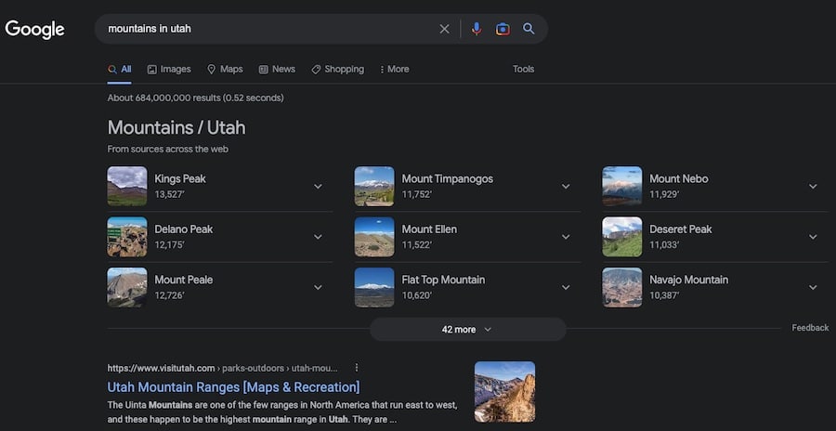The height and width of the screenshot is (431, 836).
Task: Click the Google logo
Action: pos(35,29)
